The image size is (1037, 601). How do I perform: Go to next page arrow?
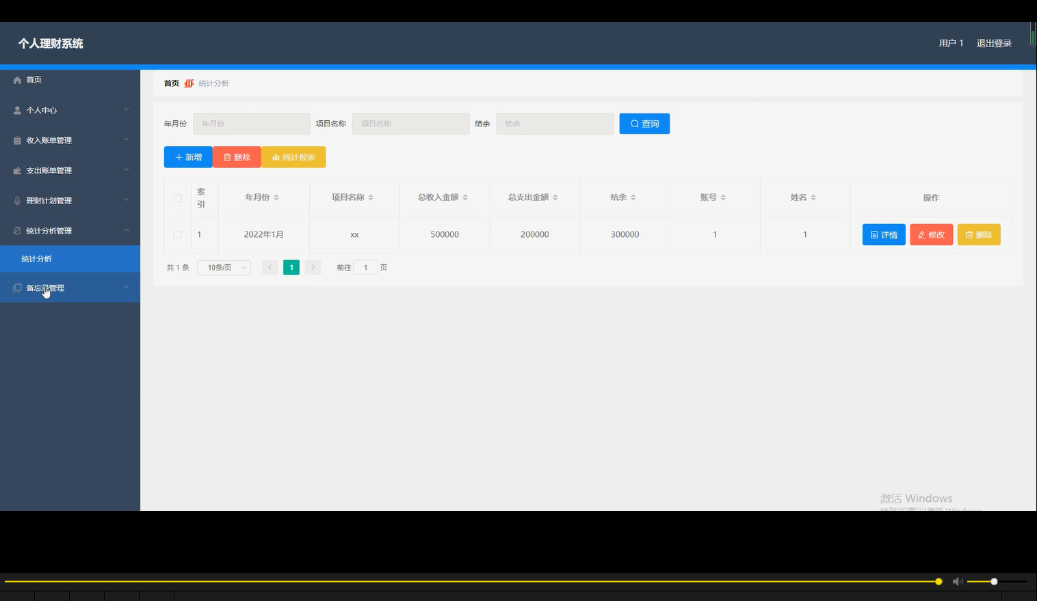[x=313, y=268]
